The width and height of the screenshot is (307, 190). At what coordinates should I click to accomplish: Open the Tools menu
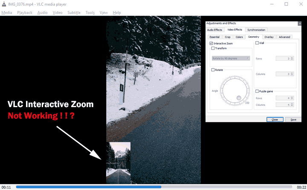coord(90,13)
